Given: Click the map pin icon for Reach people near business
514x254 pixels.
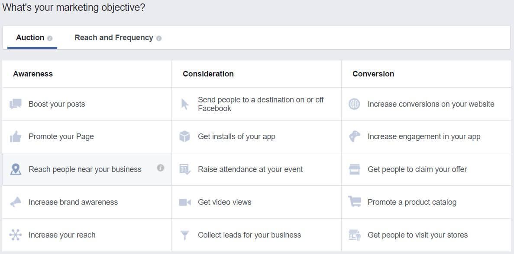Looking at the screenshot, I should pos(16,169).
